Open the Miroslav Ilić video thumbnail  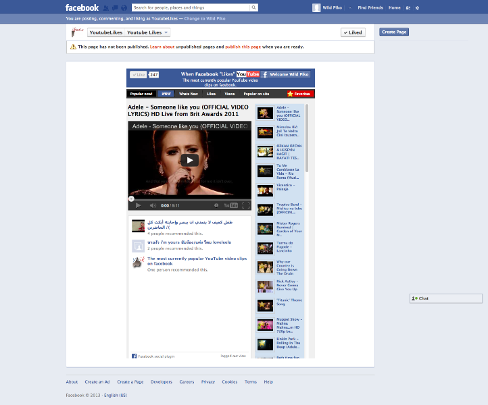click(x=265, y=132)
